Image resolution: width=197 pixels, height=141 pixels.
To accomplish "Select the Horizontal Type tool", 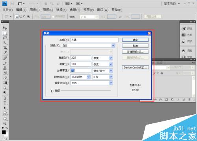I will tap(5, 103).
